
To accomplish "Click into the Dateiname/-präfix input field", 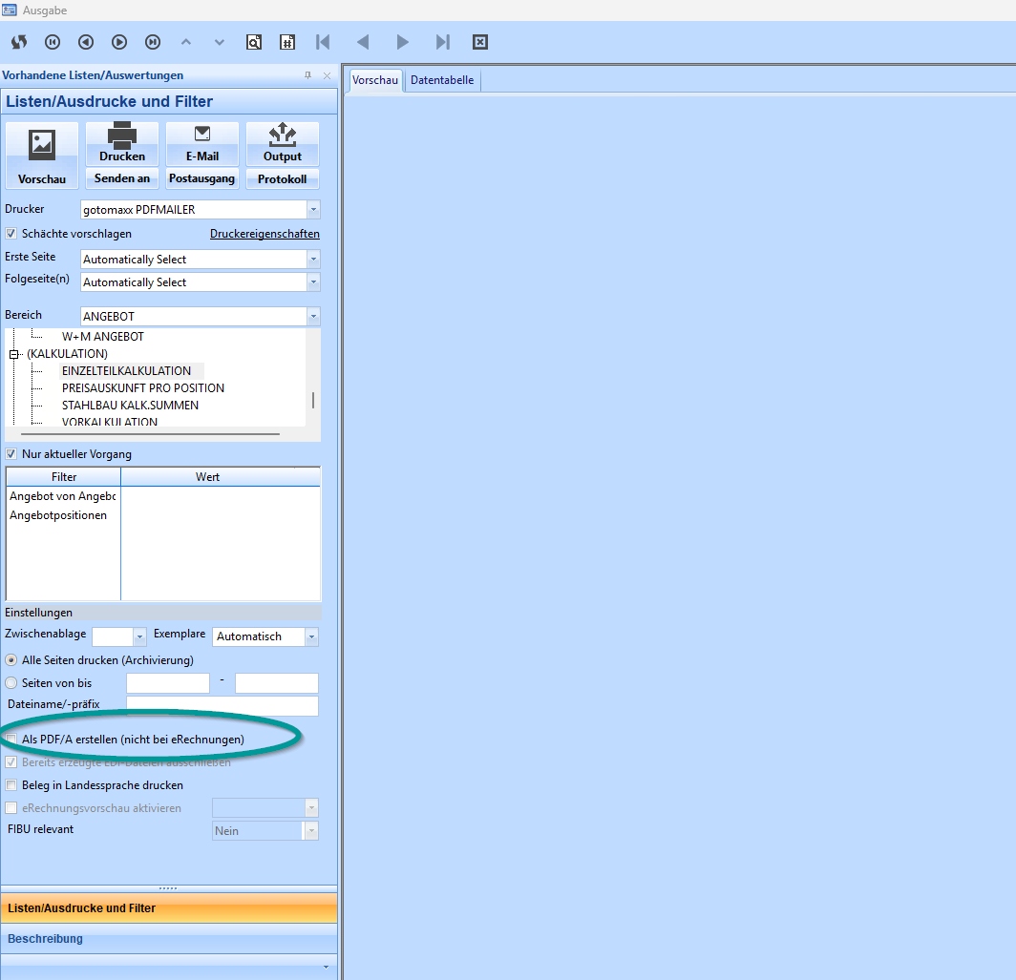I will tap(222, 706).
